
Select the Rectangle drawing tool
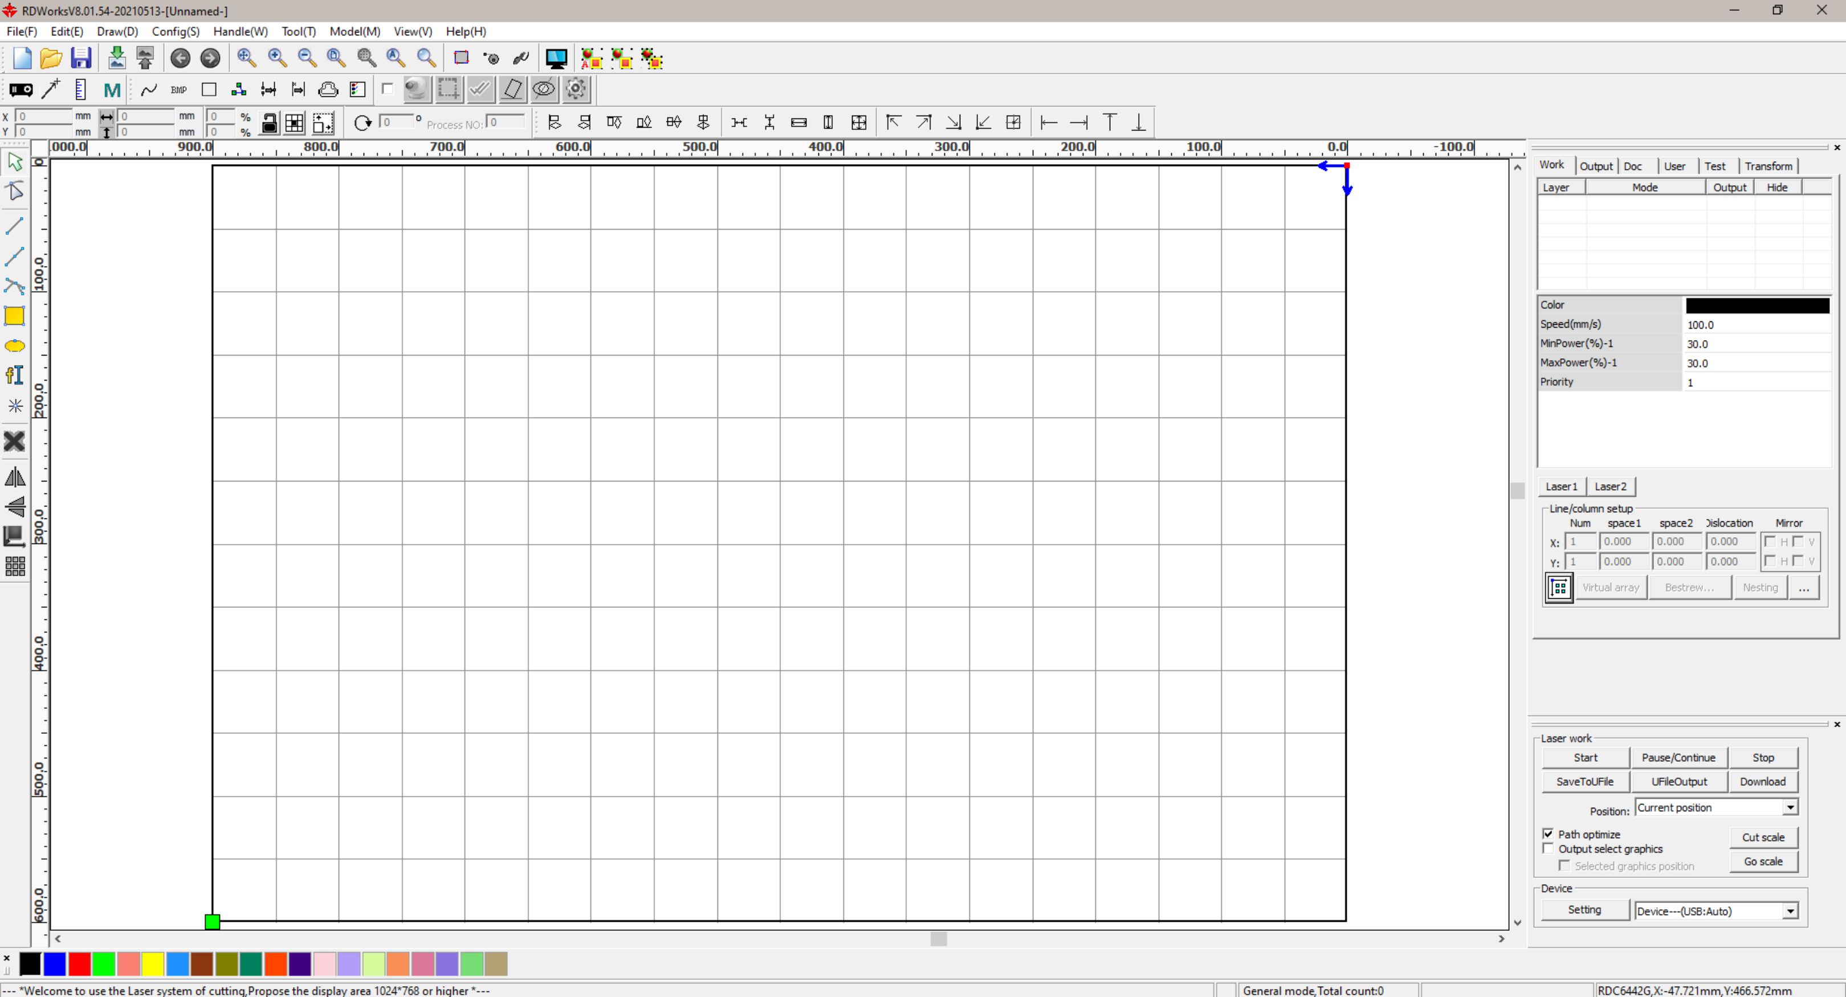(14, 316)
